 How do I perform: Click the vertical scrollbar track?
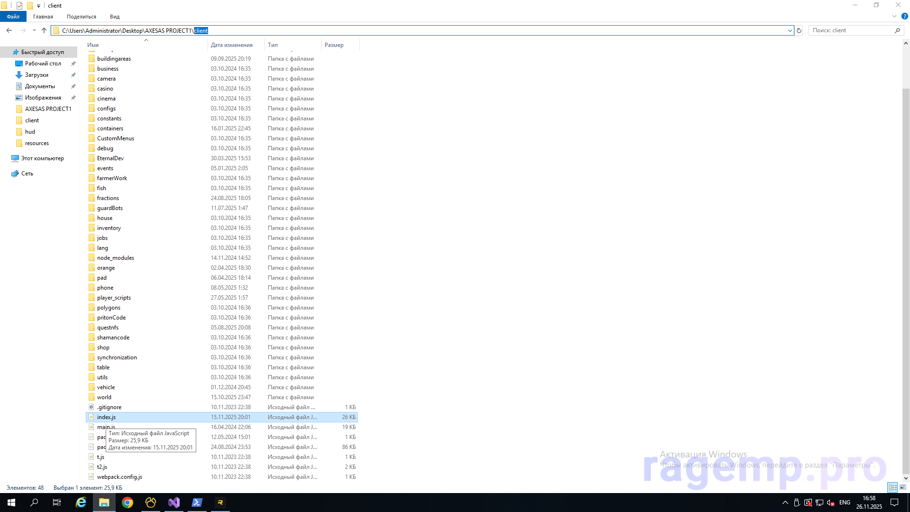point(906,66)
